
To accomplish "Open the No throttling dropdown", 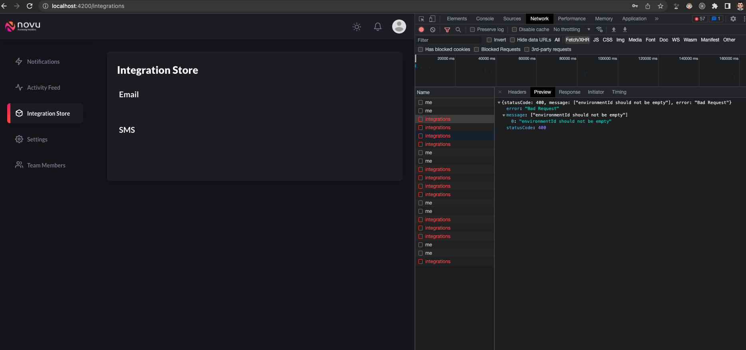I will [571, 29].
